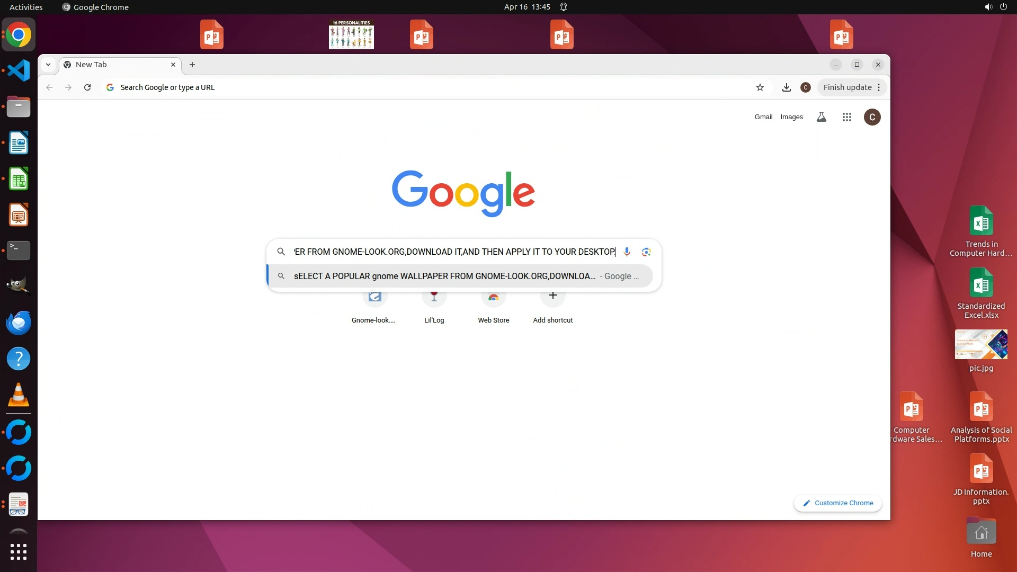Click the Customize Chrome button

[x=838, y=503]
